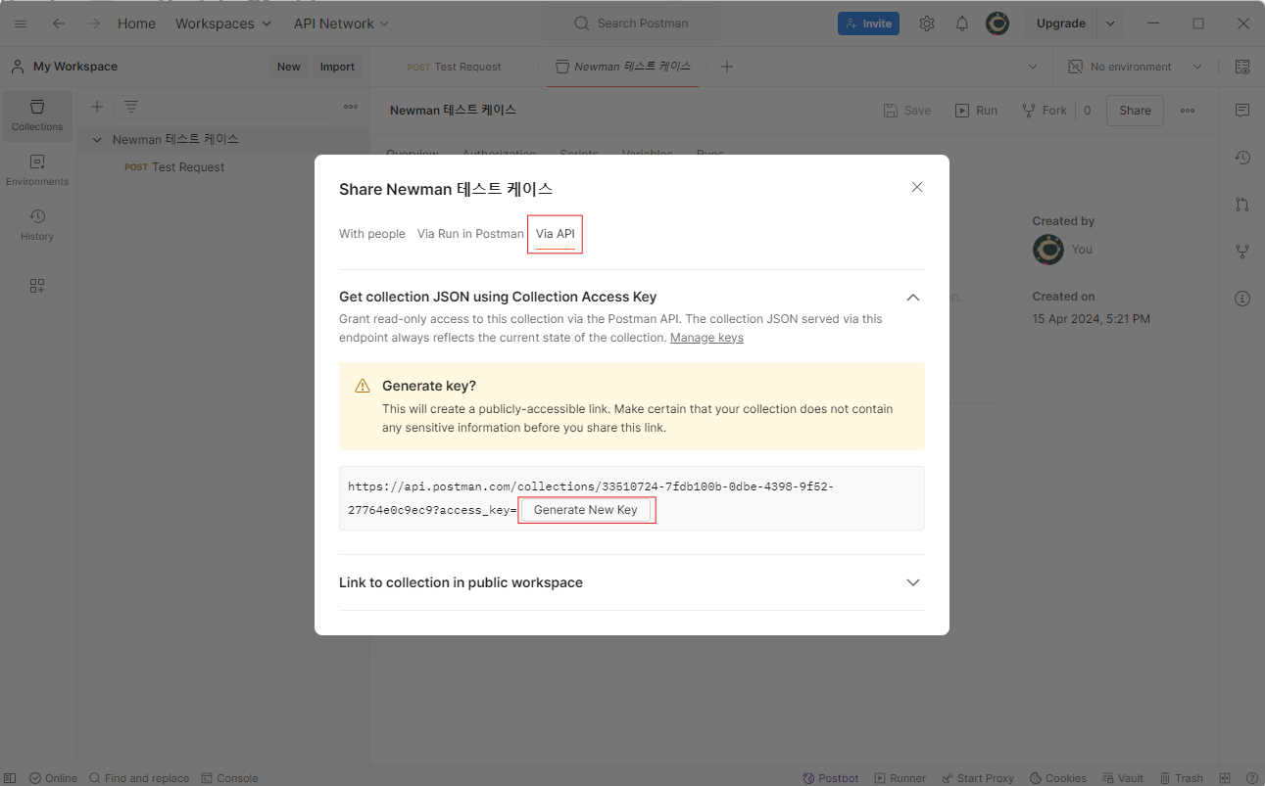Go forward with the right arrow
This screenshot has width=1265, height=786.
(x=94, y=23)
